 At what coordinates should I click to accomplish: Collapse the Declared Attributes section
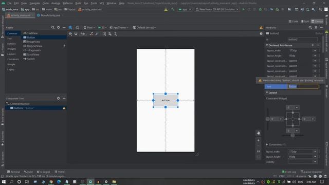tap(267, 45)
